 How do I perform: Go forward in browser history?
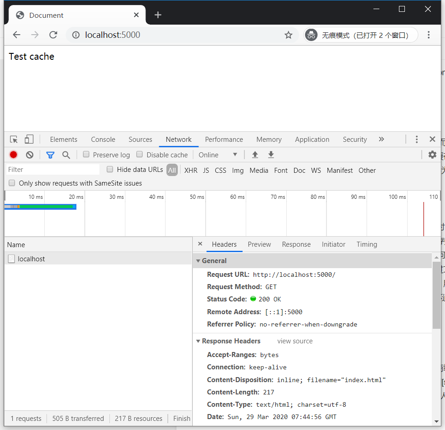tap(35, 35)
